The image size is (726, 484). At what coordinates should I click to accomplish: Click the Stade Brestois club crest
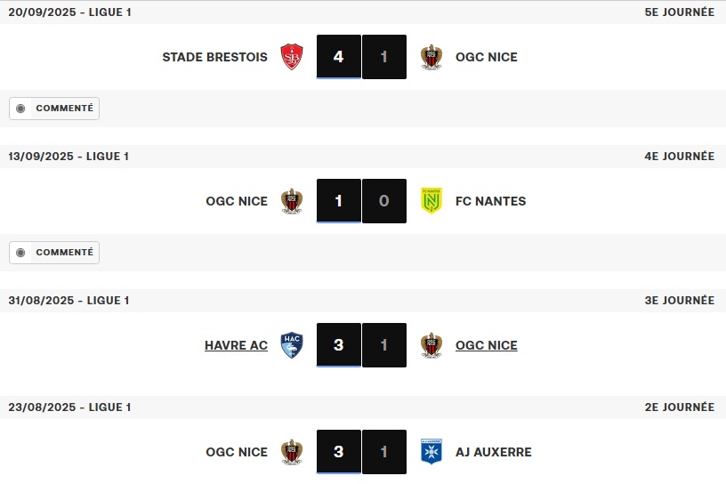point(291,57)
